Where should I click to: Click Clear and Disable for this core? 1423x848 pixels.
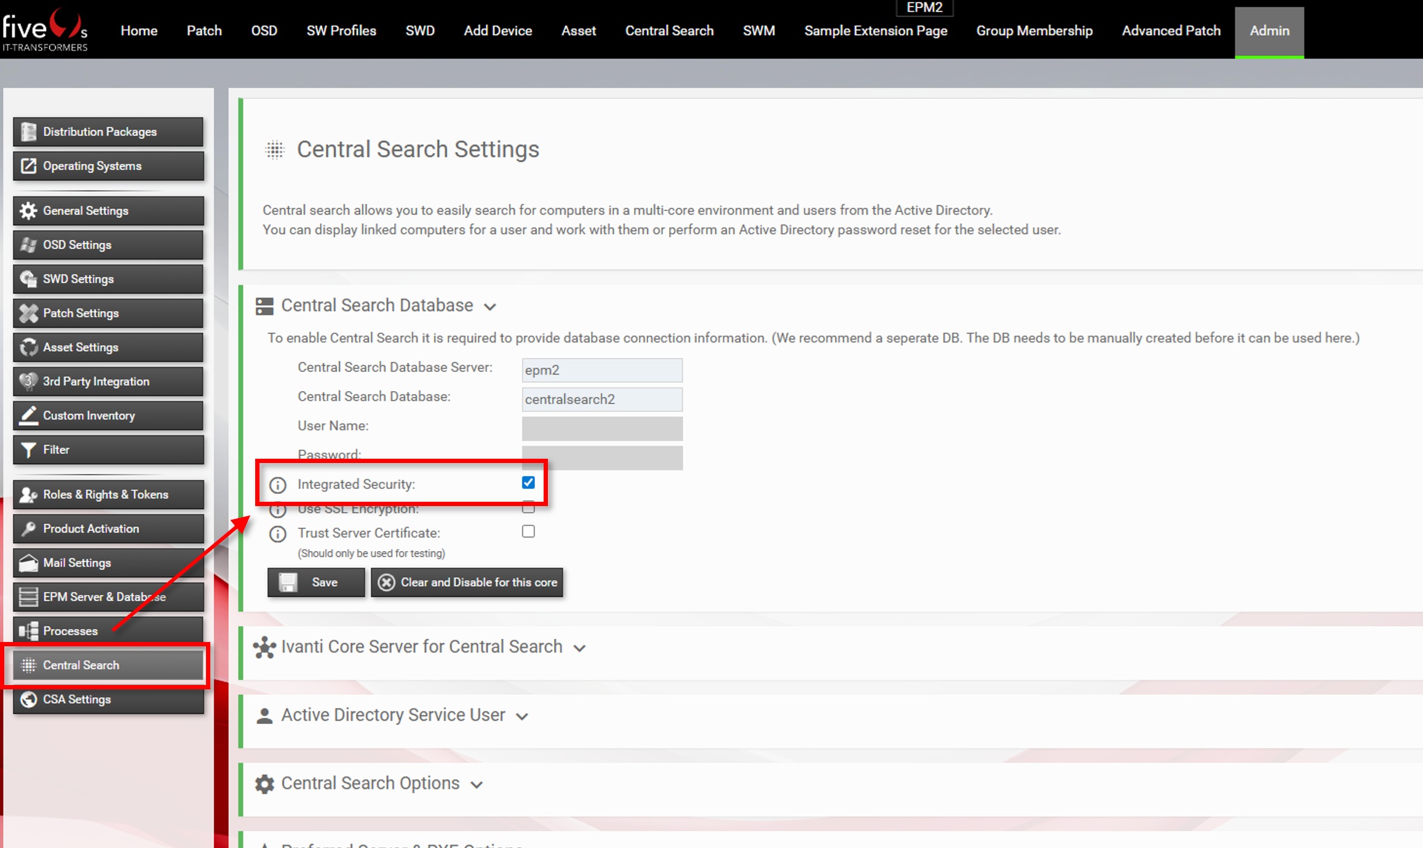(x=467, y=582)
